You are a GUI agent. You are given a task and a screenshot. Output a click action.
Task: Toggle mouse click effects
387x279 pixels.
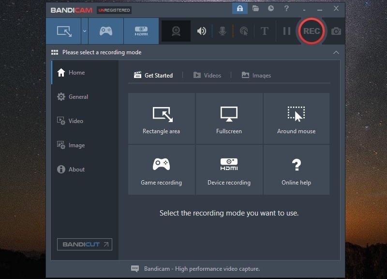[x=244, y=31]
